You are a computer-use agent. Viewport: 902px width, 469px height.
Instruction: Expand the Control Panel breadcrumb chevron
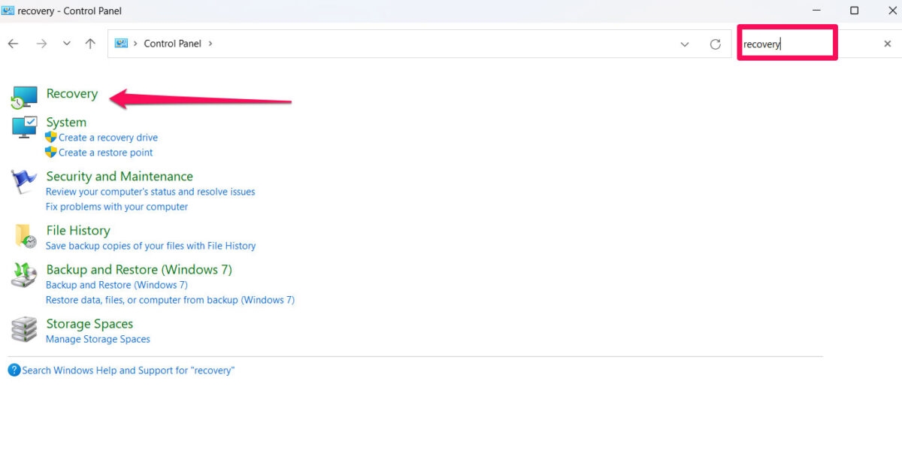209,43
